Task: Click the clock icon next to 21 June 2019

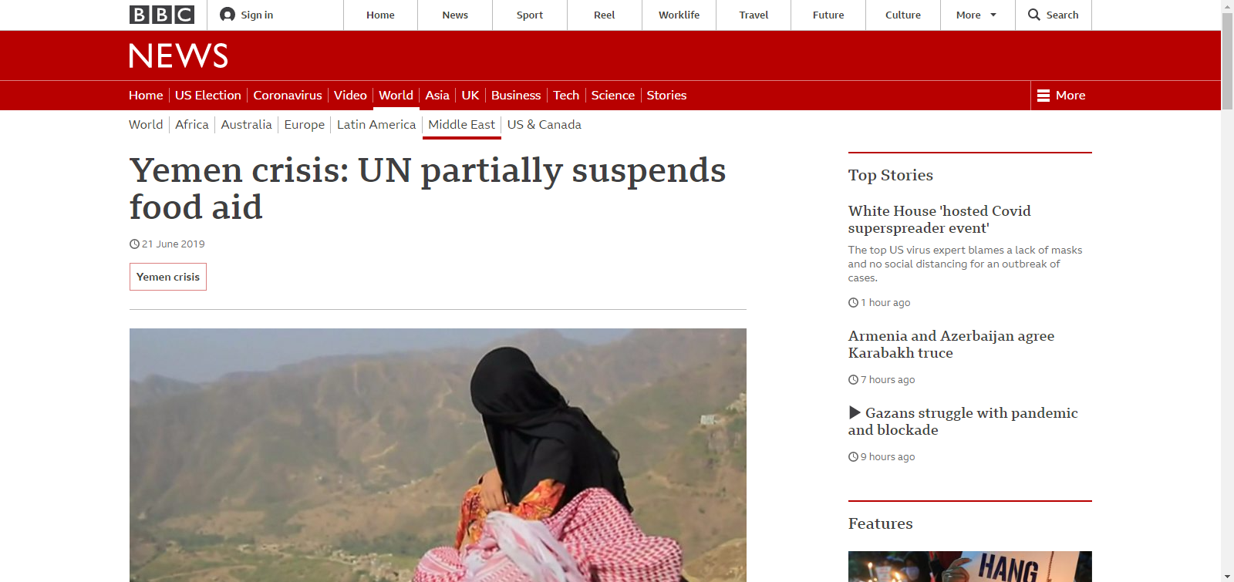Action: (134, 244)
